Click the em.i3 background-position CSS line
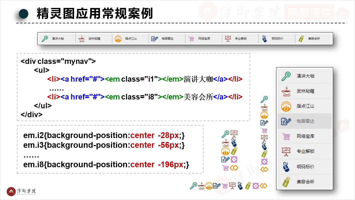 click(104, 145)
